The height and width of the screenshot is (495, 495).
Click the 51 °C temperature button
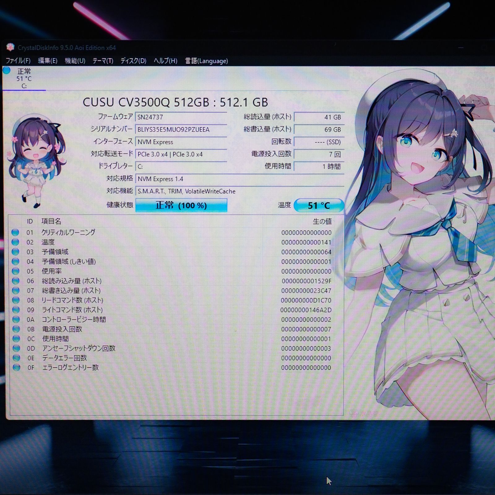tap(319, 205)
